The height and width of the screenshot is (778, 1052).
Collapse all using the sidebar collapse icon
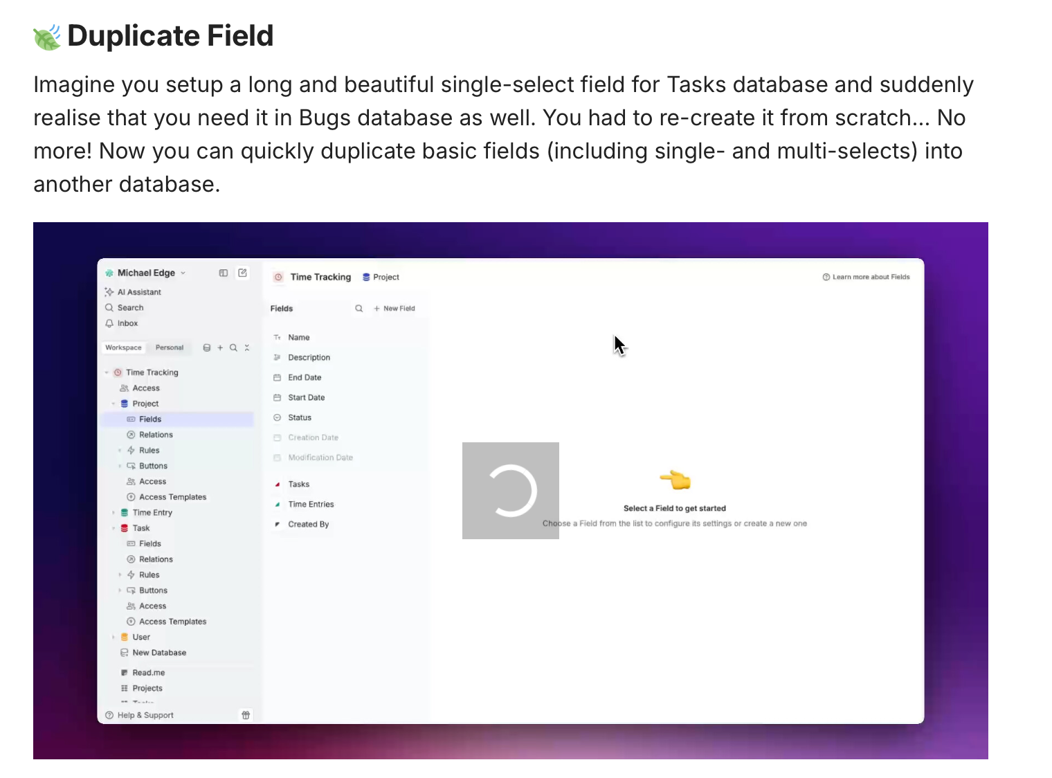[x=247, y=347]
